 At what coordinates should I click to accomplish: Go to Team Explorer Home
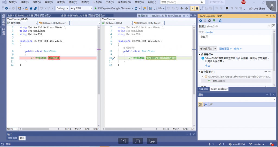click(209, 21)
